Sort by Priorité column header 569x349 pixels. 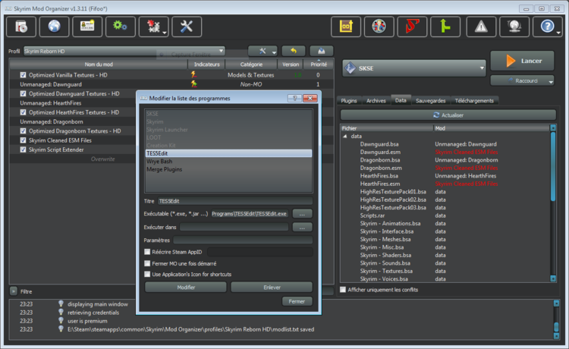319,64
